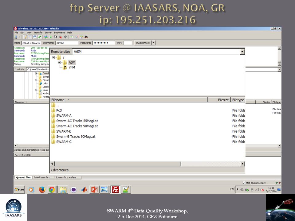Refresh the file and folder lists

[x=46, y=37]
